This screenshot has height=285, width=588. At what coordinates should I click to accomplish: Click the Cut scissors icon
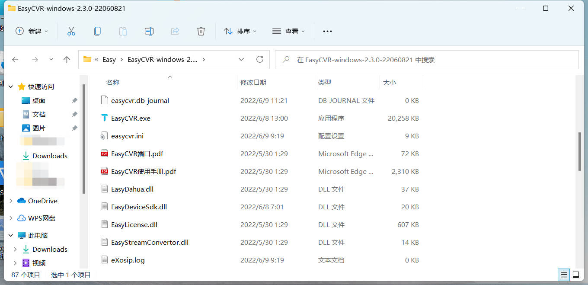(71, 31)
